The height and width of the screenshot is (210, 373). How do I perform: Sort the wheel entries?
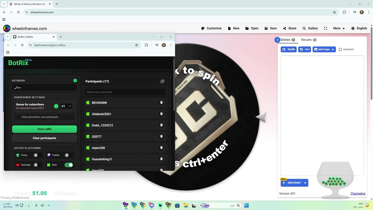pos(305,50)
